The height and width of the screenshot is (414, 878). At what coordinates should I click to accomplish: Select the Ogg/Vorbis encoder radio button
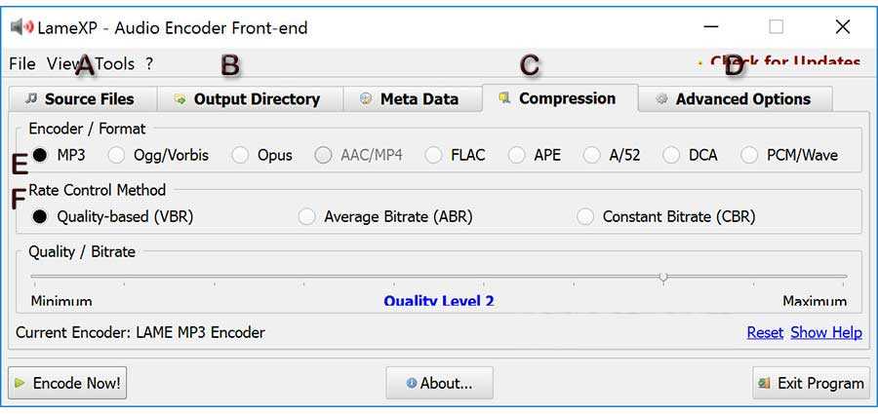(116, 155)
